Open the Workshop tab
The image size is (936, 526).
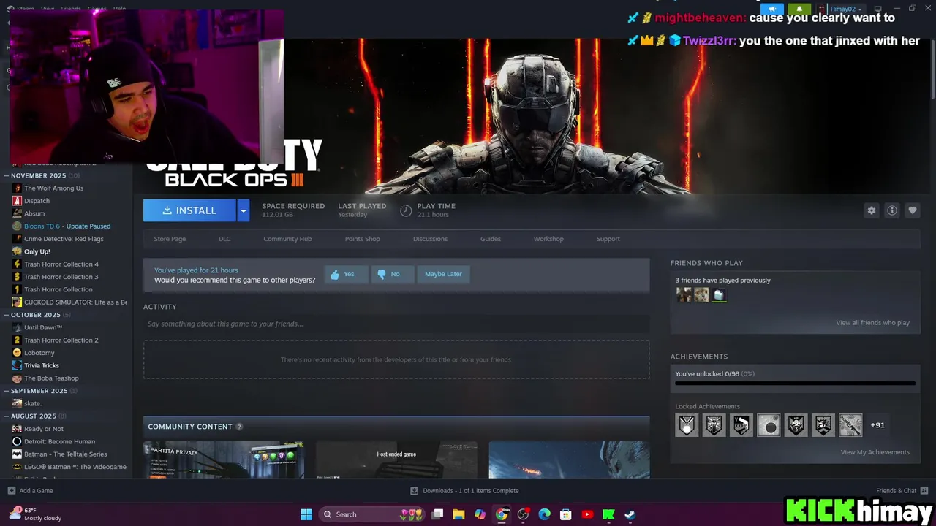(x=548, y=239)
